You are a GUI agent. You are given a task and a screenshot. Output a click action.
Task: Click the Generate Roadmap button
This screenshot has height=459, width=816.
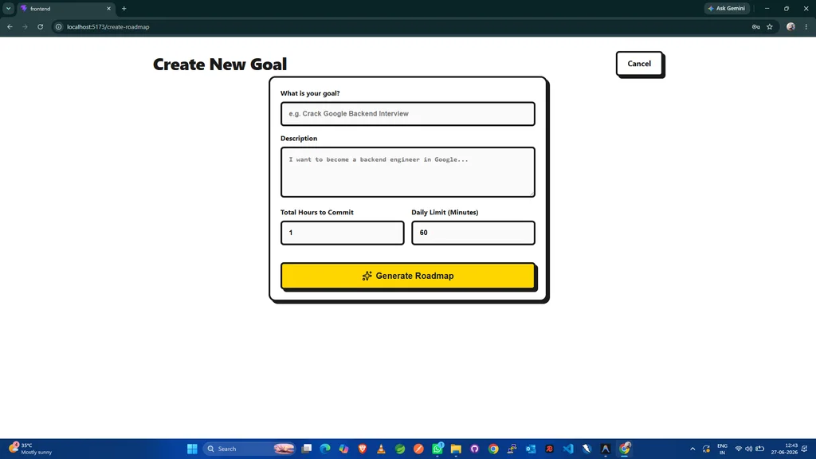click(407, 276)
